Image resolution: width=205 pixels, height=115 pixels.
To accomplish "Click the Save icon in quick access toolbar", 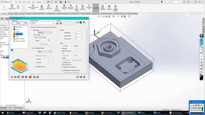I will [61, 2].
